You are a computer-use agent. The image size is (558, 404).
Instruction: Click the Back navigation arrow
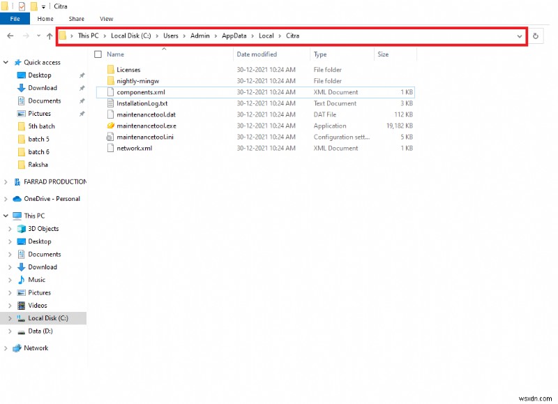(10, 36)
